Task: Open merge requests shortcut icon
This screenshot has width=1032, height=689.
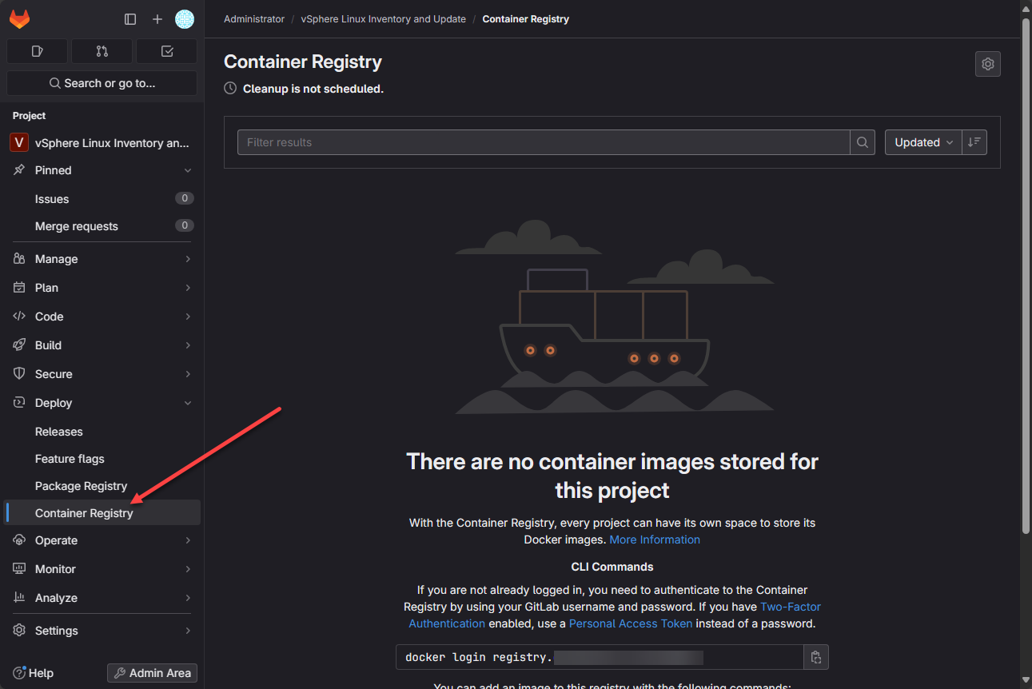Action: (x=102, y=51)
